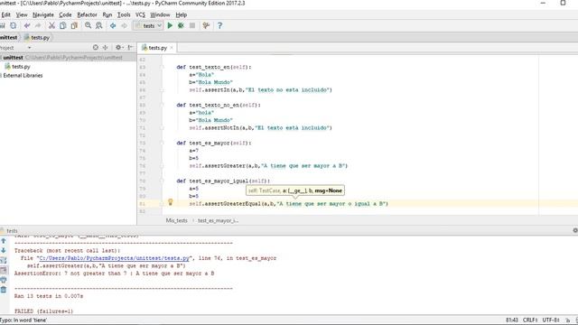Open the Code menu
578x325 pixels.
pyautogui.click(x=65, y=14)
